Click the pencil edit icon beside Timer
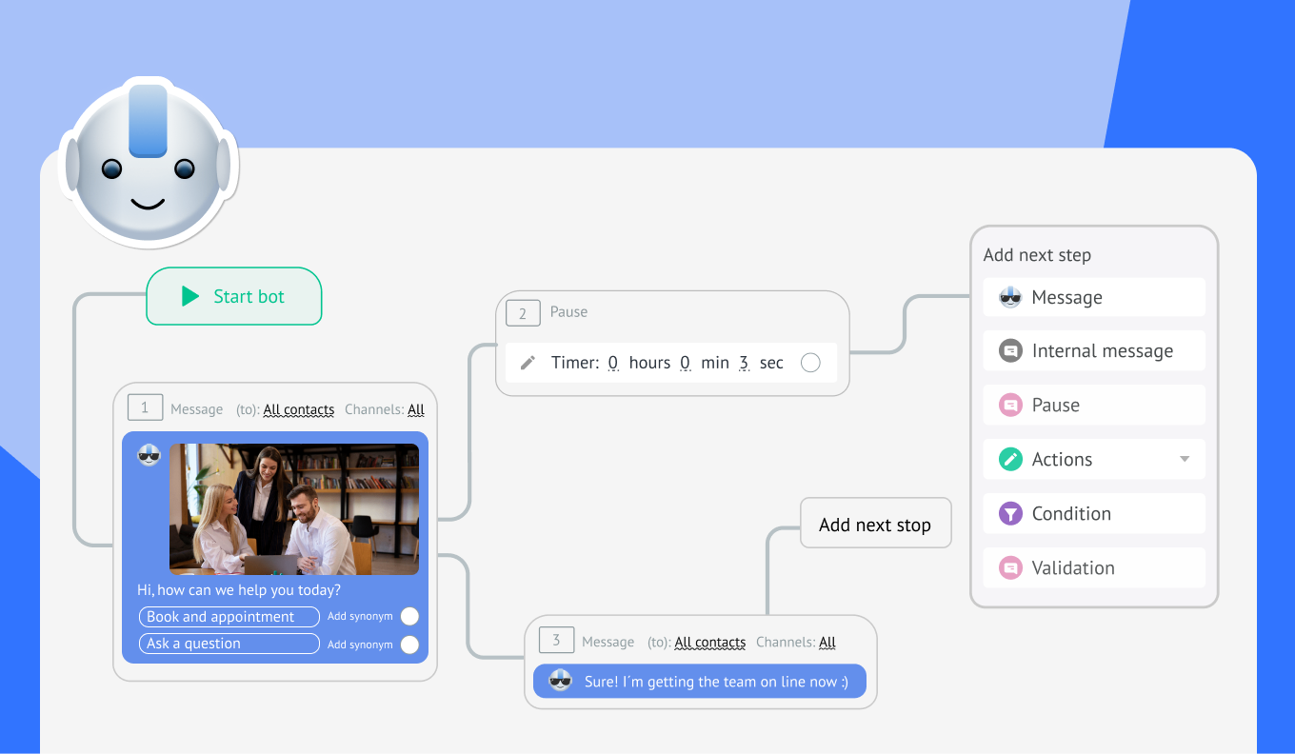This screenshot has height=754, width=1295. tap(528, 363)
